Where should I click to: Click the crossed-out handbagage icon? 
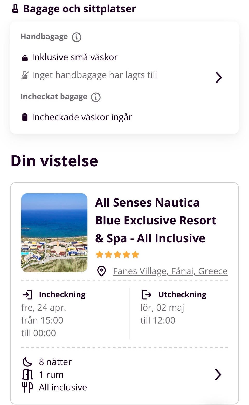click(x=25, y=75)
